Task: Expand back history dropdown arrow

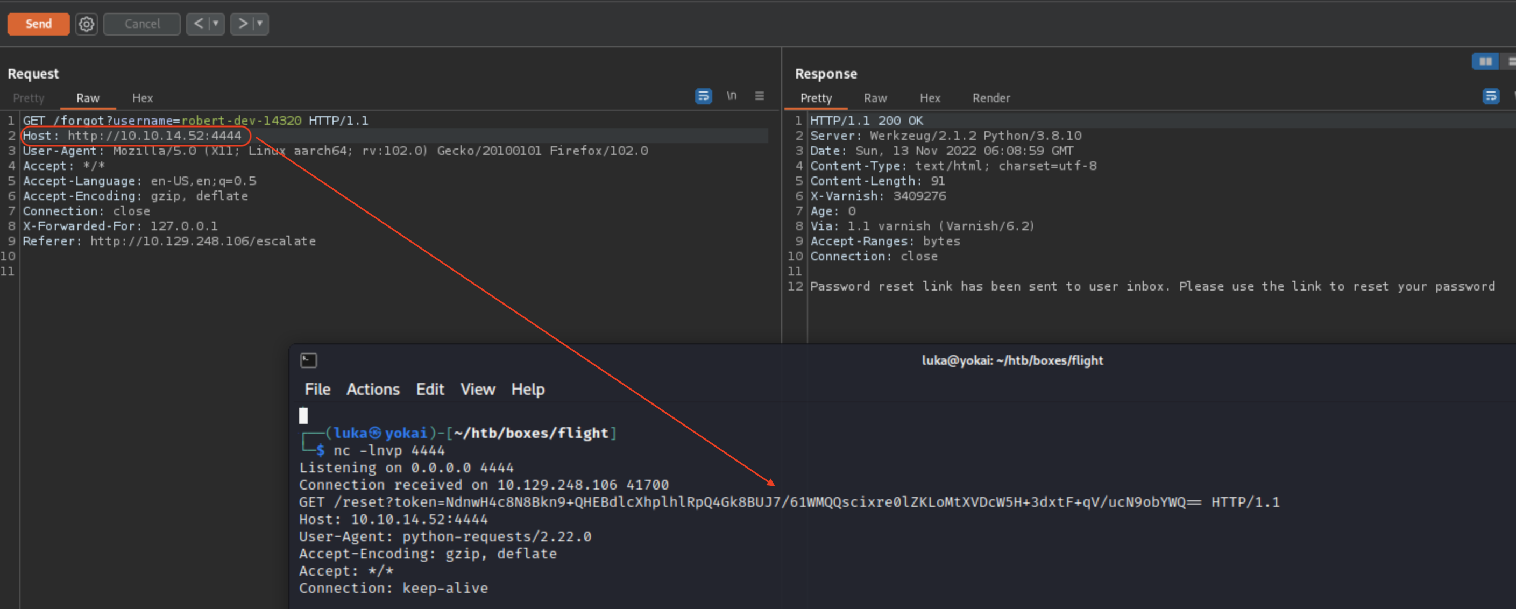Action: coord(216,24)
